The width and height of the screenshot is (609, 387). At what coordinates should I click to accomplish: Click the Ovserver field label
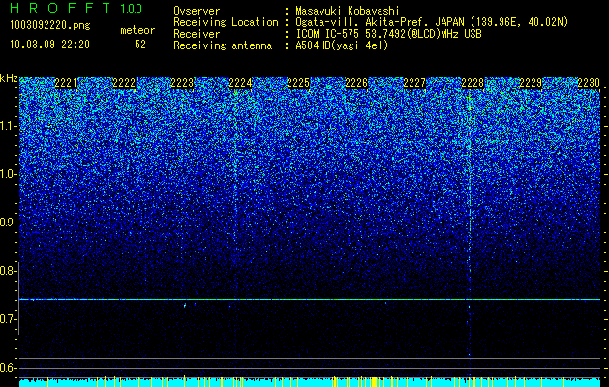197,11
